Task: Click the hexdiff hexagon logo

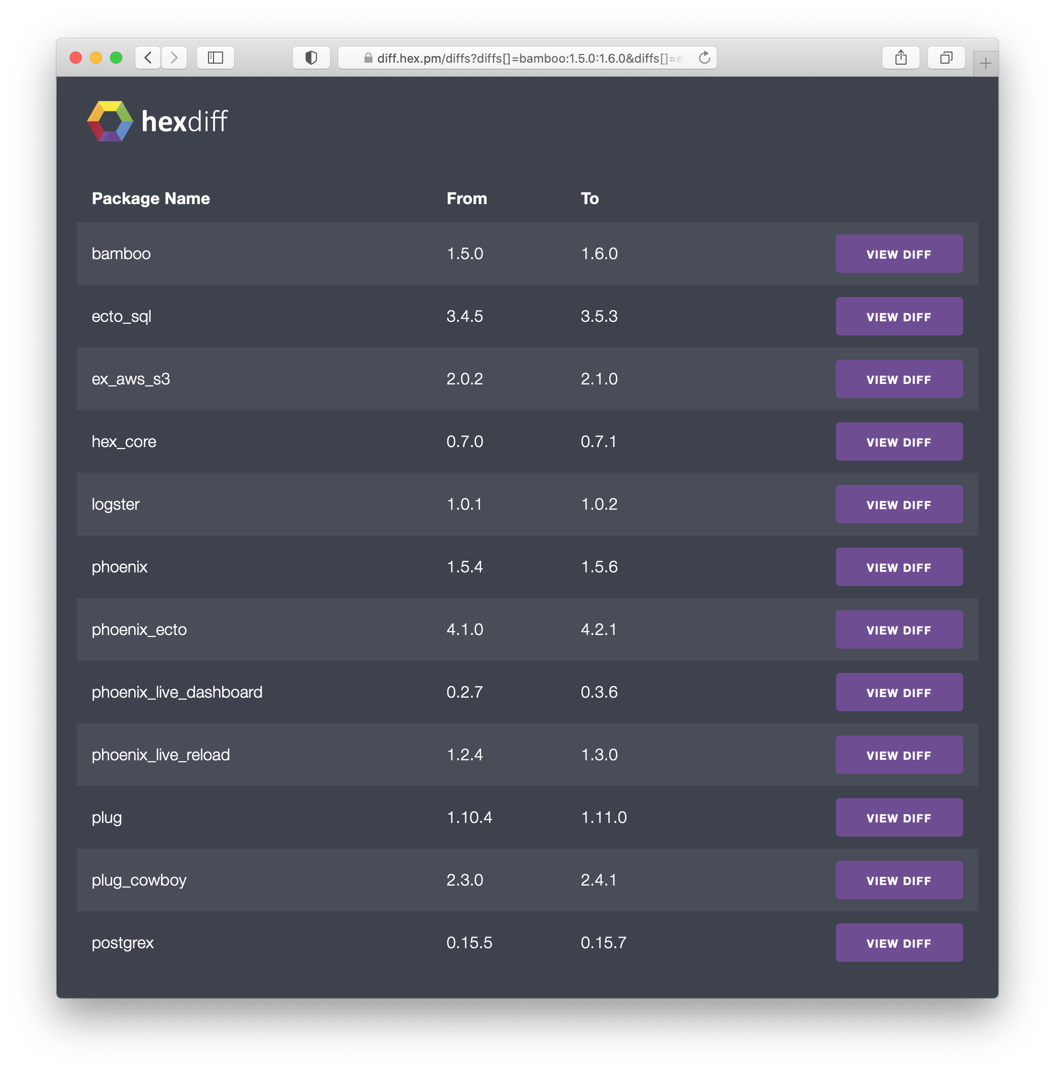Action: click(x=110, y=121)
